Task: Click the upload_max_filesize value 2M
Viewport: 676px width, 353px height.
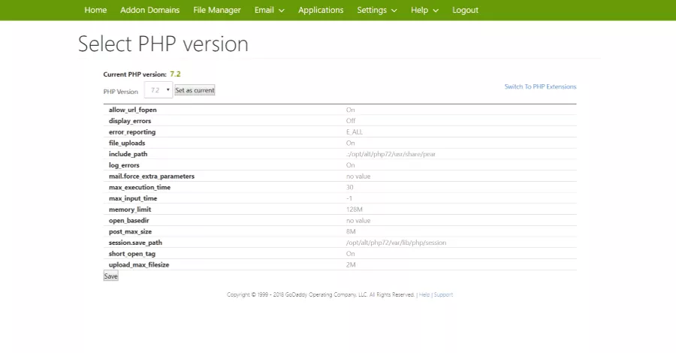Action: pos(351,264)
